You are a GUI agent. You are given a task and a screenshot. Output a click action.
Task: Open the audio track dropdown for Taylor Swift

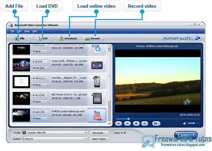[41, 62]
